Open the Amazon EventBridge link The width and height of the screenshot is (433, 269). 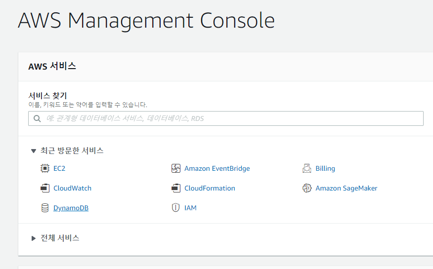[217, 168]
